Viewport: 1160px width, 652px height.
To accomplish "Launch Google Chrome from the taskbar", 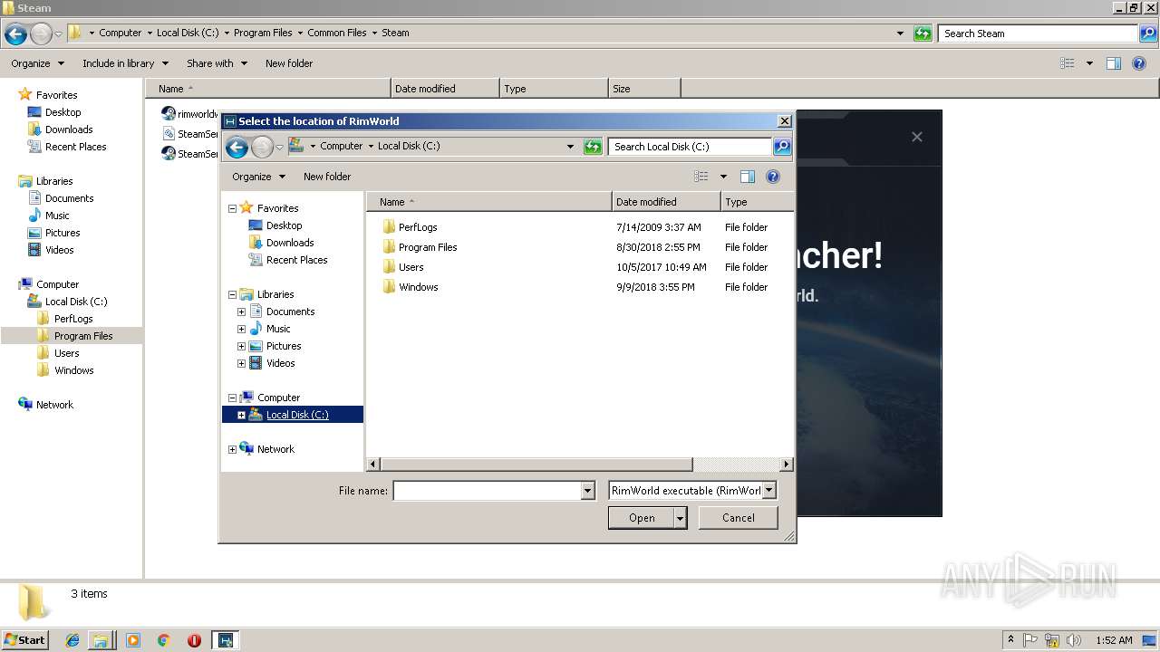I will tap(164, 640).
